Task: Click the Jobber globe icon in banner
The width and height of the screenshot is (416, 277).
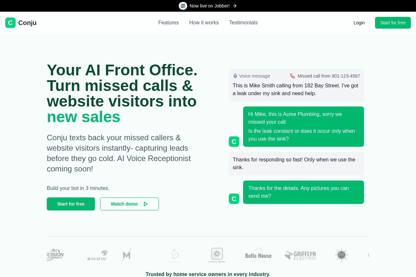Action: click(x=183, y=6)
